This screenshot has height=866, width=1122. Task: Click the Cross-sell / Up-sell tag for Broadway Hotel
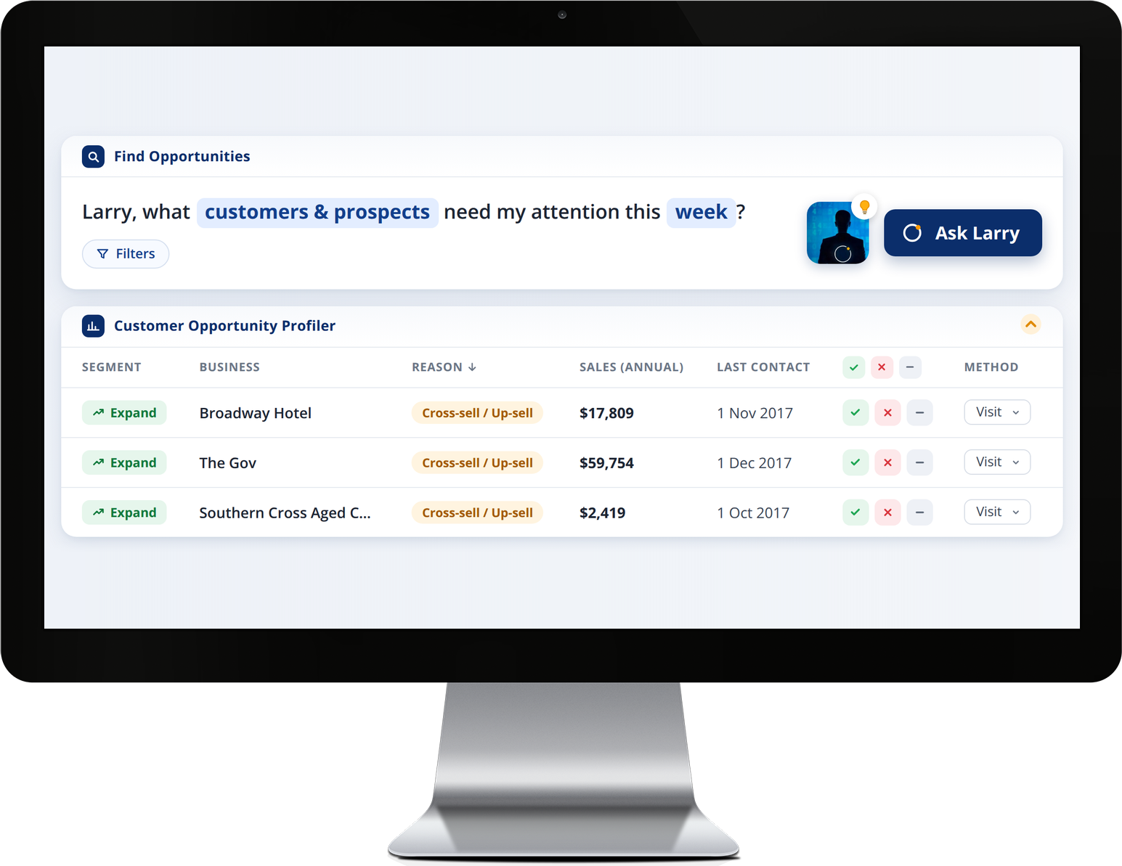click(x=477, y=413)
